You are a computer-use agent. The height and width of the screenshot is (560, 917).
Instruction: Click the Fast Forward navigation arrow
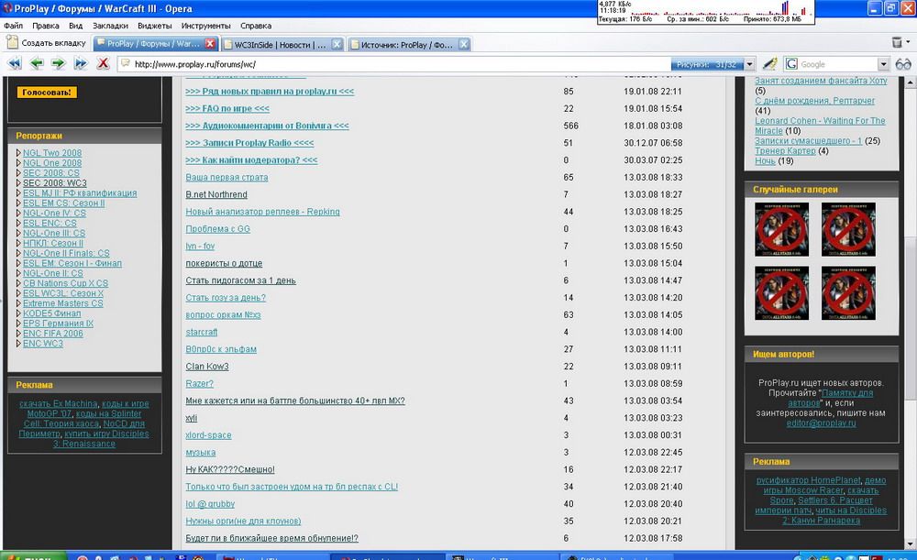81,64
